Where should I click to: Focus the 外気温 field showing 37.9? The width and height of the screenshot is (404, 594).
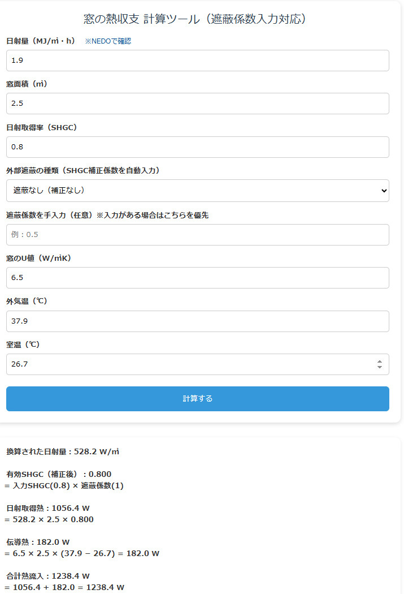click(x=197, y=321)
